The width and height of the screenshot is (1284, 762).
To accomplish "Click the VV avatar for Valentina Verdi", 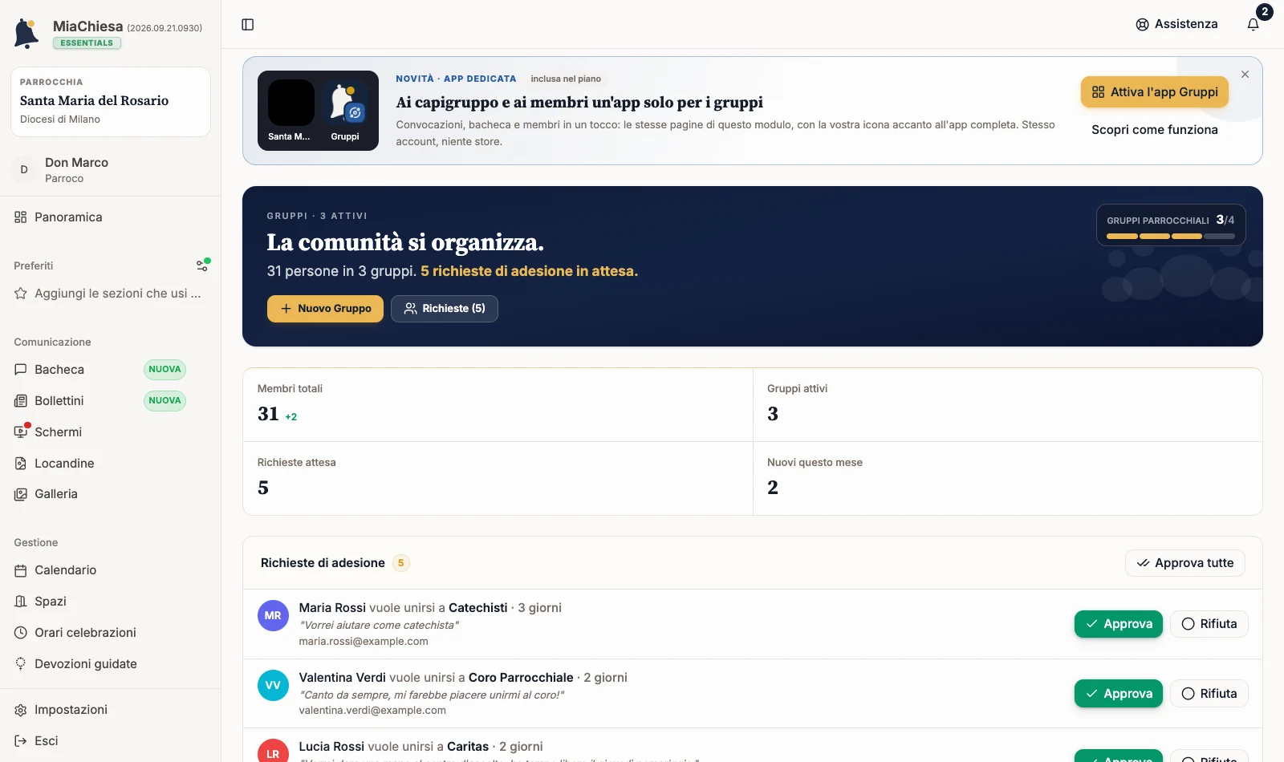I will [273, 686].
